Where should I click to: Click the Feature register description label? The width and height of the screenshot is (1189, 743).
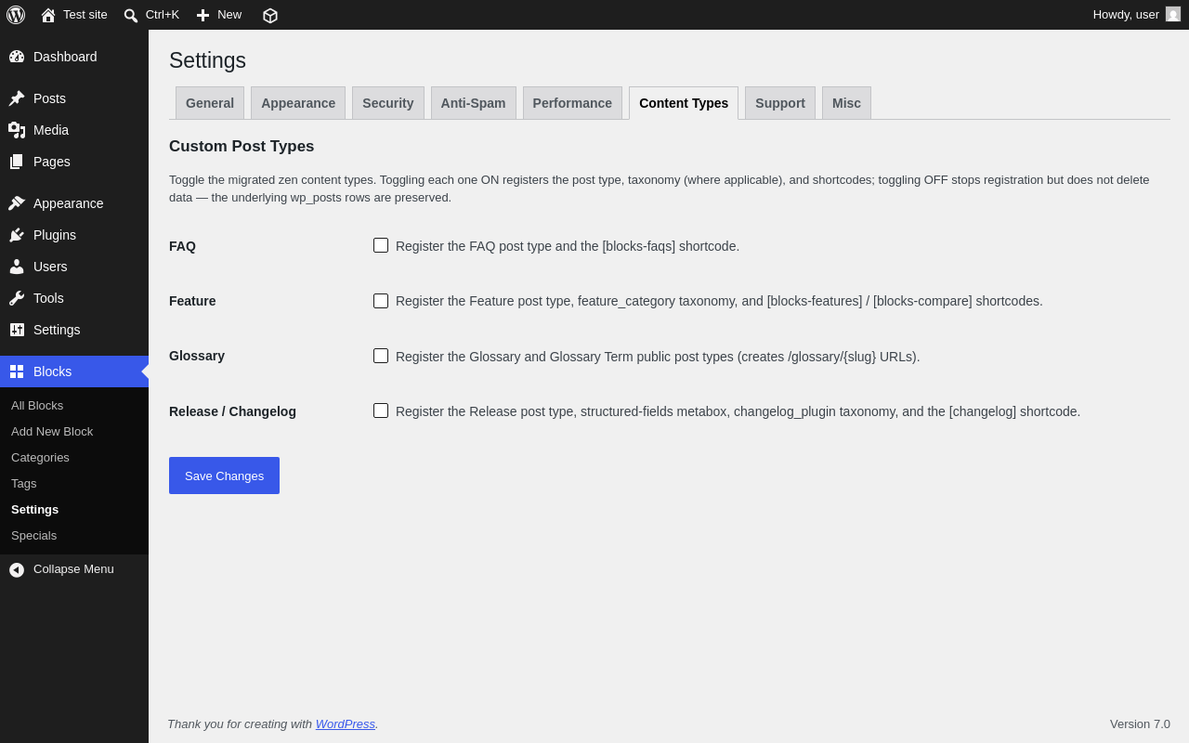point(719,301)
